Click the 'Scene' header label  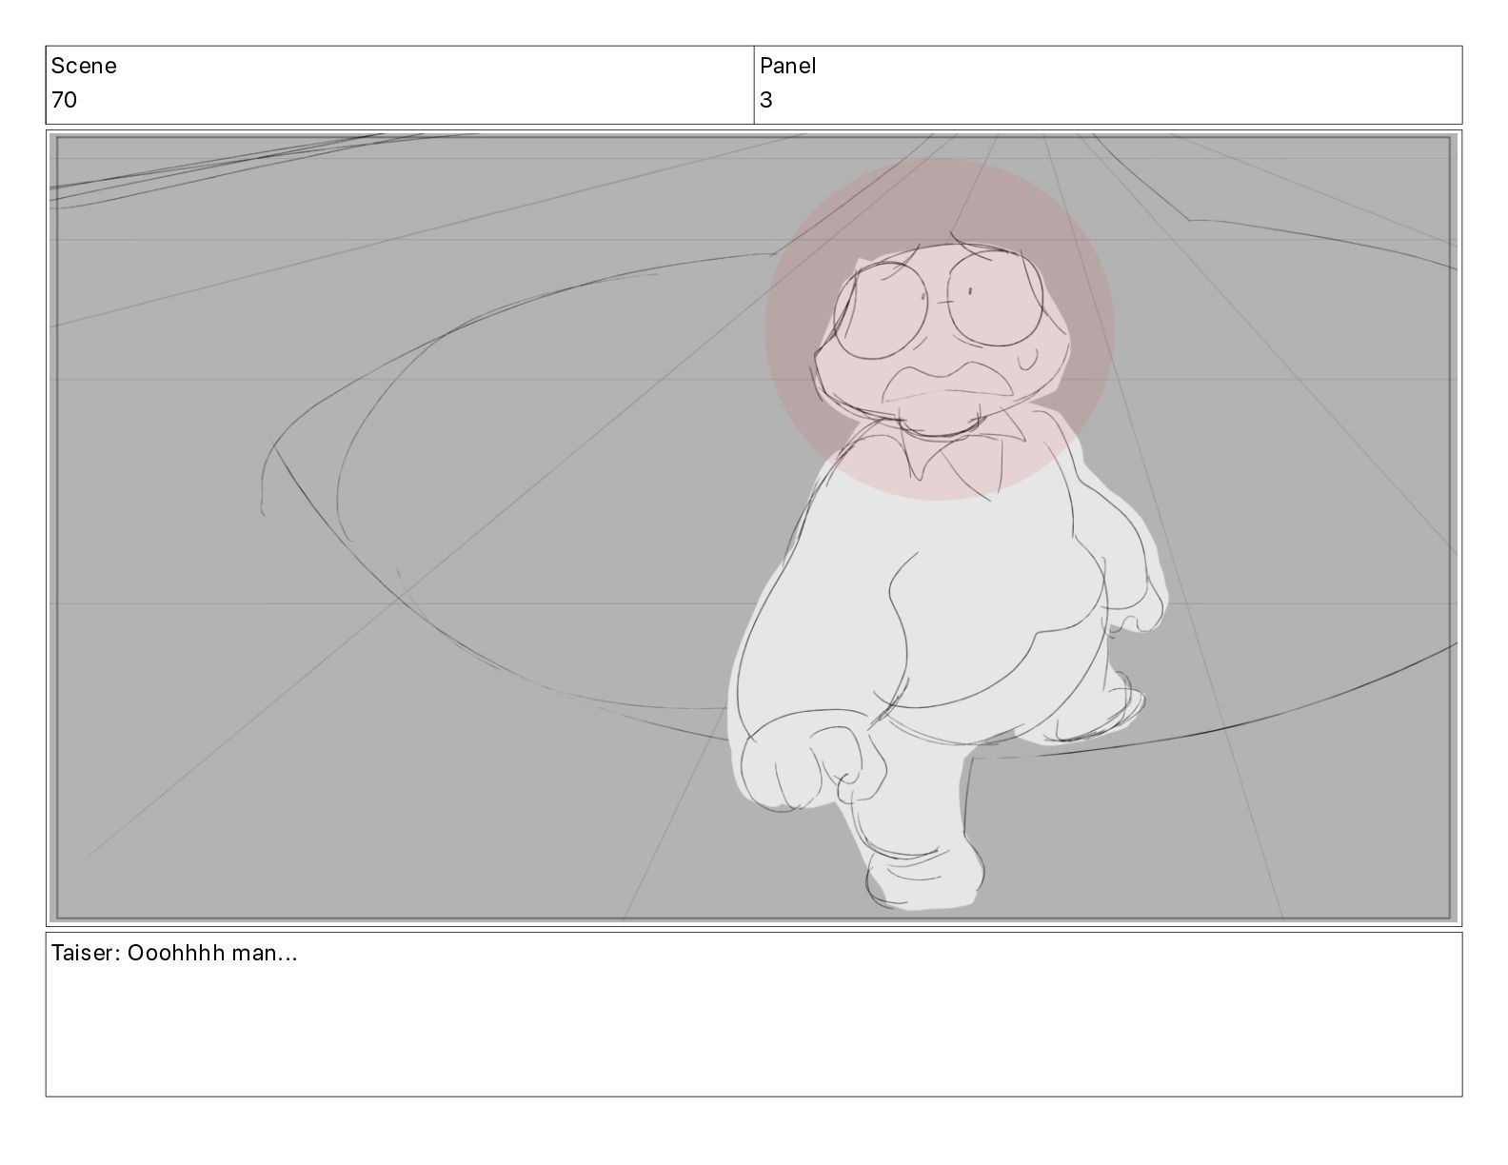point(84,66)
